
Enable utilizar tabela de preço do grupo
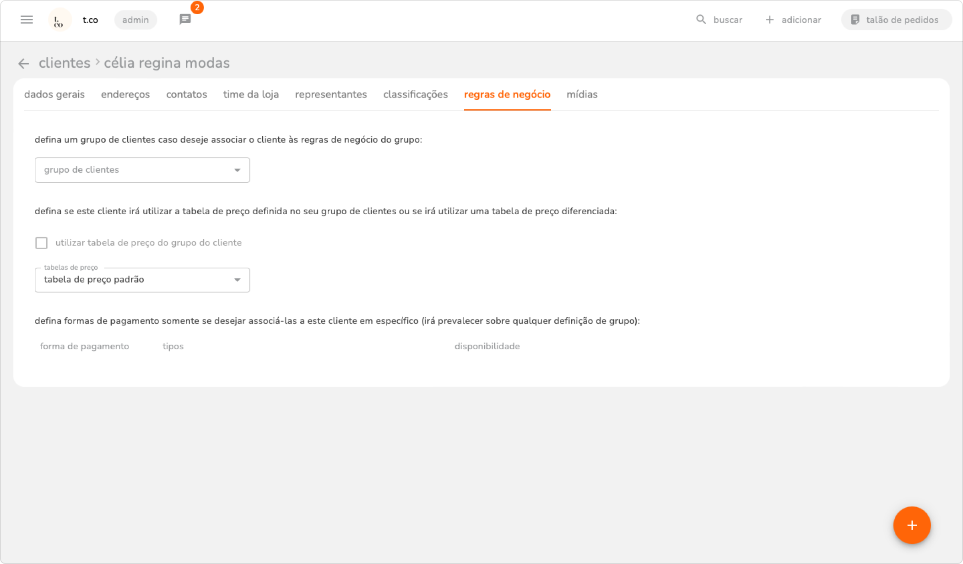coord(42,243)
